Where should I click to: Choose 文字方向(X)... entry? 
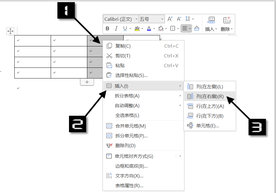143,176
